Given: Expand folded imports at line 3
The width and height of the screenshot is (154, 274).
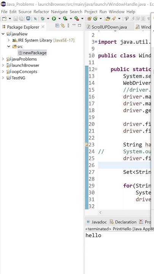Looking at the screenshot, I should point(96,42).
